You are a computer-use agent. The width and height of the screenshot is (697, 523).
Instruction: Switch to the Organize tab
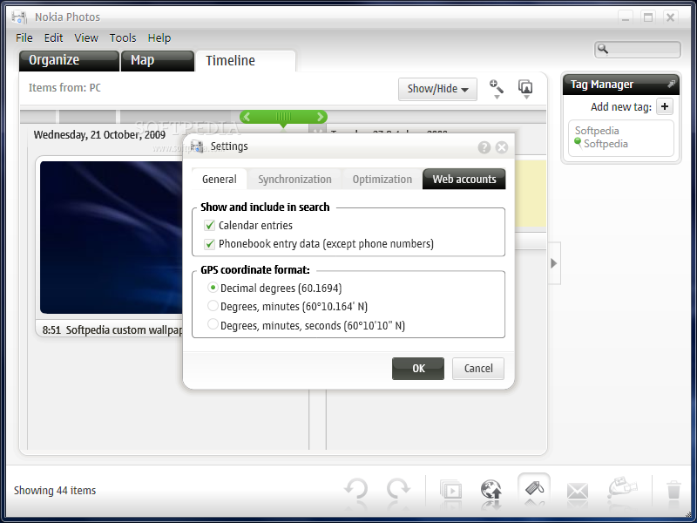[x=69, y=60]
